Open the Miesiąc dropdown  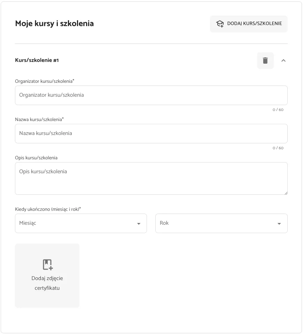[81, 223]
